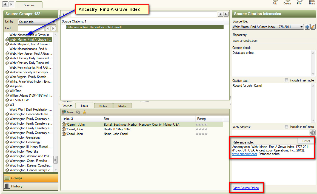The height and width of the screenshot is (194, 317).
Task: Check Include in ref. note for Web address
Action: [287, 127]
